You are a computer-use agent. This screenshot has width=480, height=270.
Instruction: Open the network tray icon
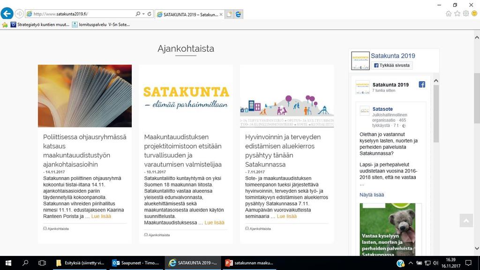tap(427, 263)
